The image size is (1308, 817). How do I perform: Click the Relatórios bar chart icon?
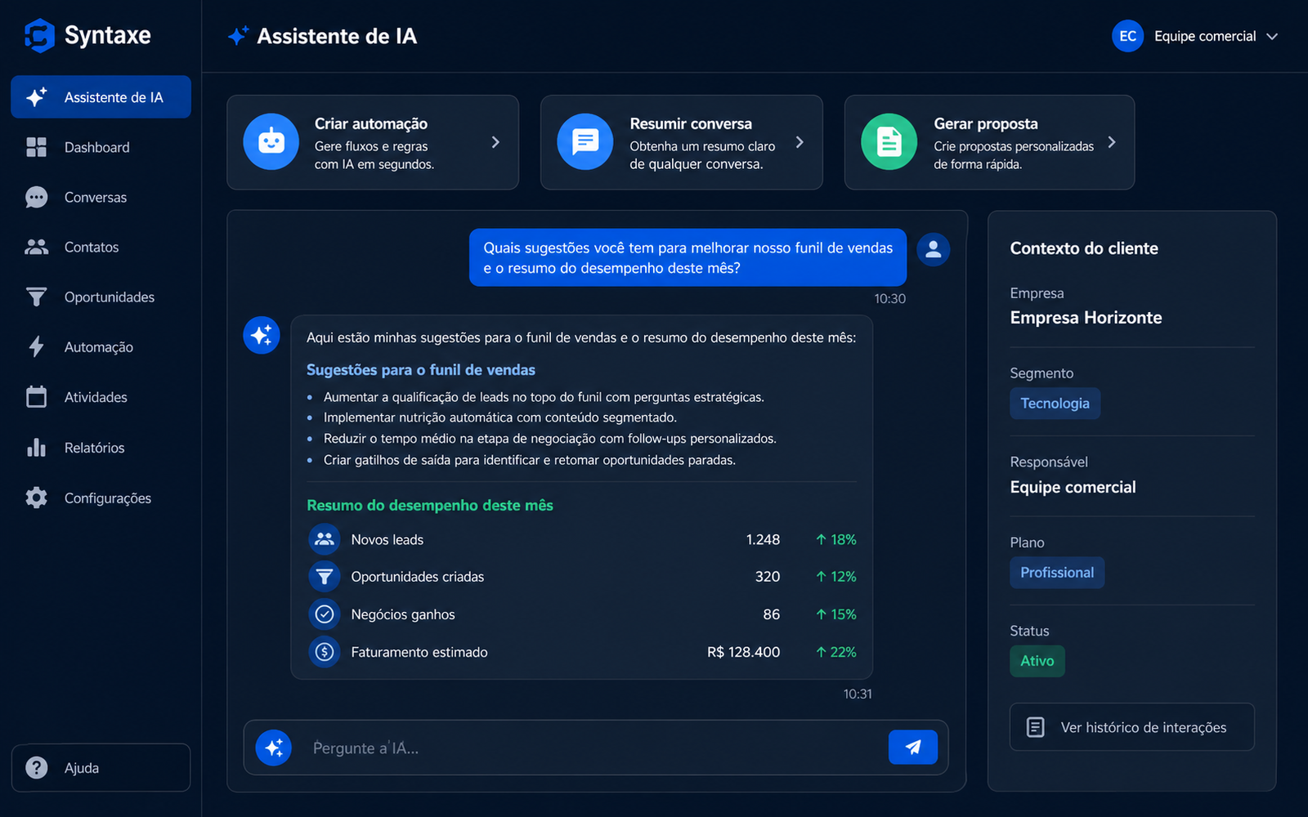[x=36, y=447]
